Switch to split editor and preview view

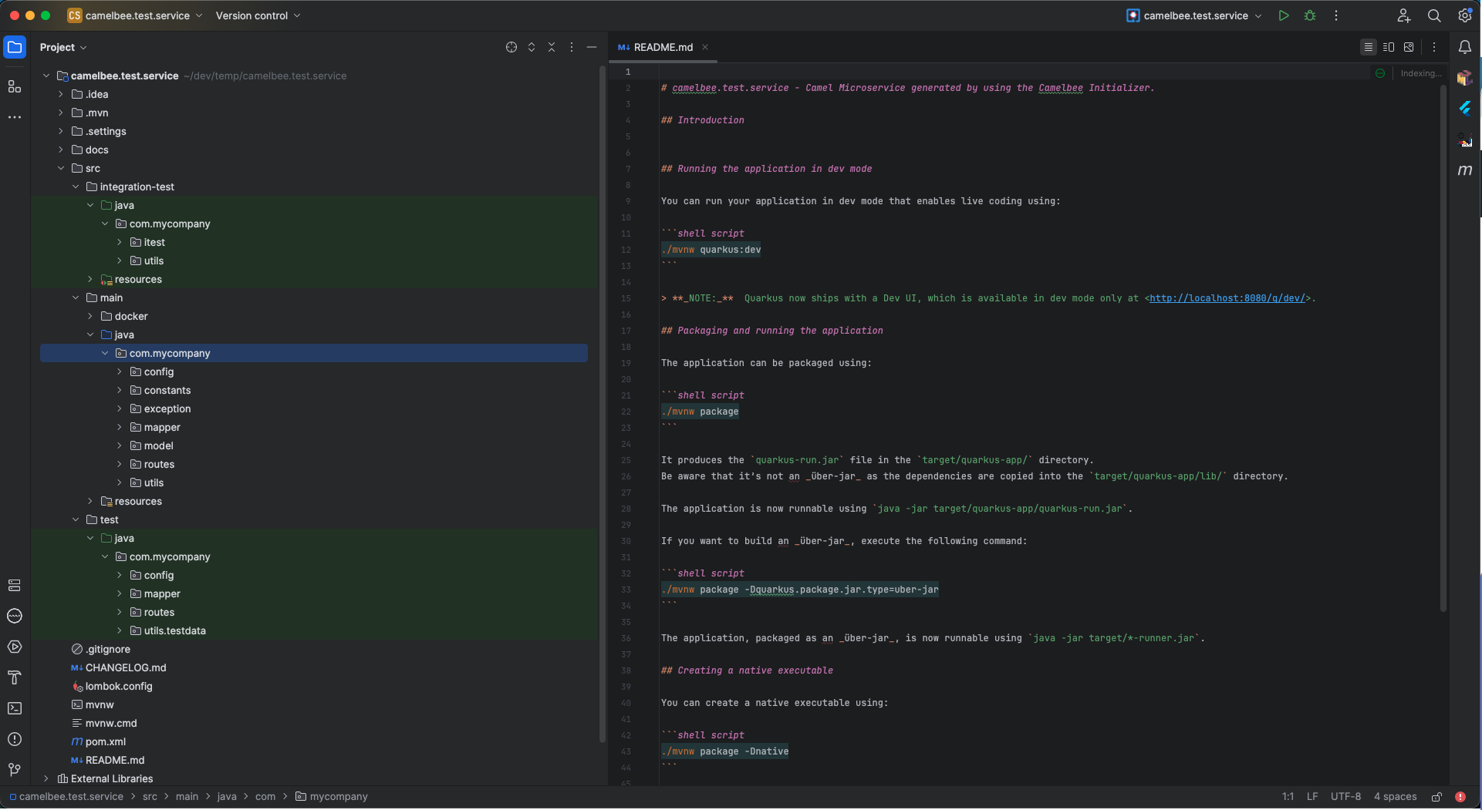[1388, 47]
